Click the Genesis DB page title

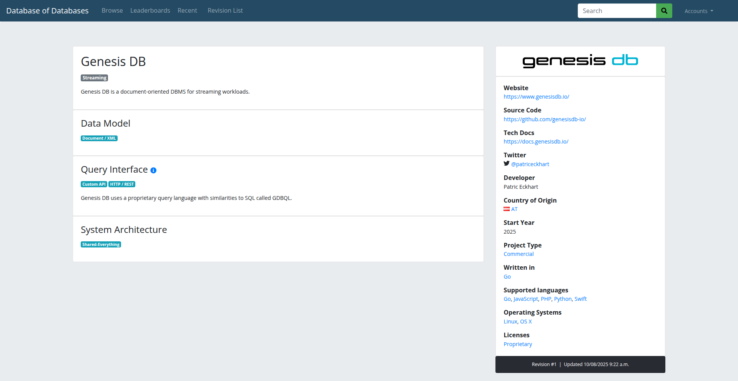(113, 61)
